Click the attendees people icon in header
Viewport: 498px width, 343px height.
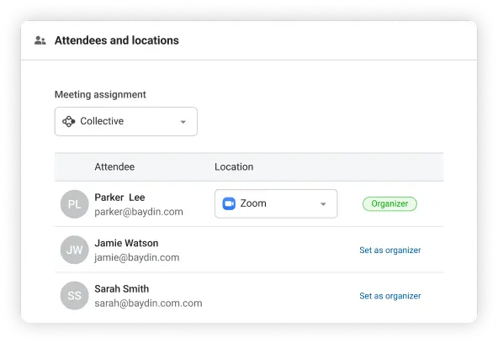click(40, 40)
